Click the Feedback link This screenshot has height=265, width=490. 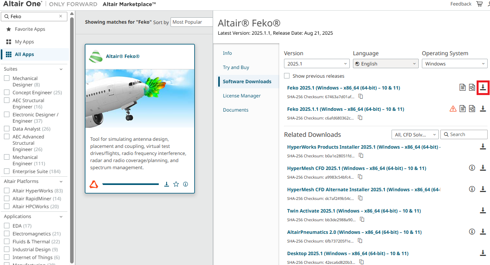point(461,4)
